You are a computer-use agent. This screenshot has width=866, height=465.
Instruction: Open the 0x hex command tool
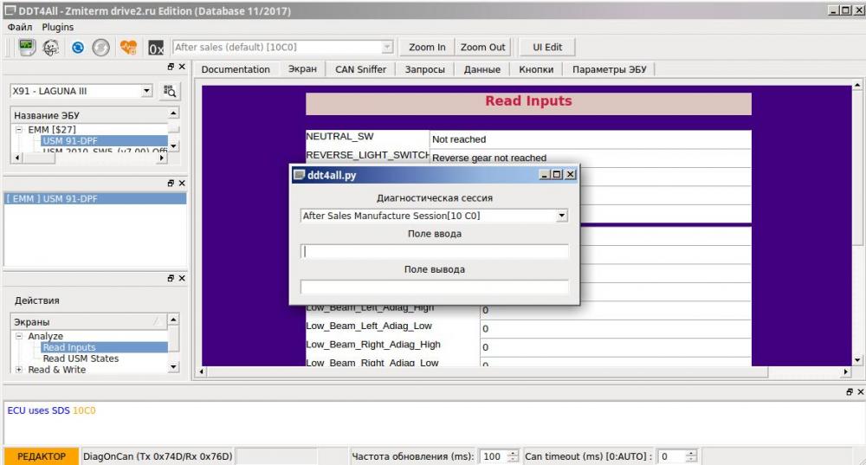point(156,48)
